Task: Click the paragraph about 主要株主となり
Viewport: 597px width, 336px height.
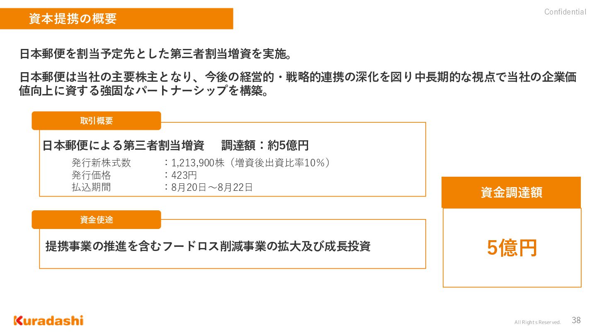Action: pyautogui.click(x=298, y=84)
